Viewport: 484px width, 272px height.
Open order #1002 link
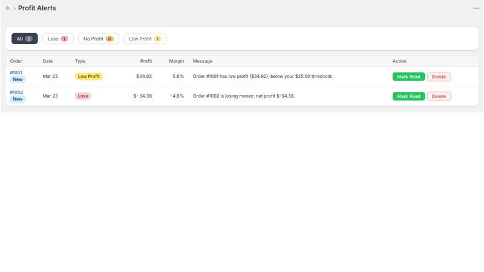point(16,92)
